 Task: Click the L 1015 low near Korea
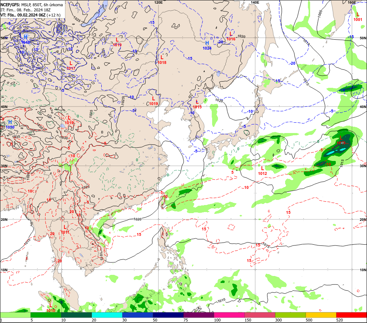click(197, 104)
